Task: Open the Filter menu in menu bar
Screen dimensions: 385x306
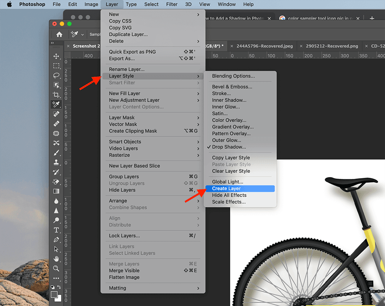Action: 172,4
